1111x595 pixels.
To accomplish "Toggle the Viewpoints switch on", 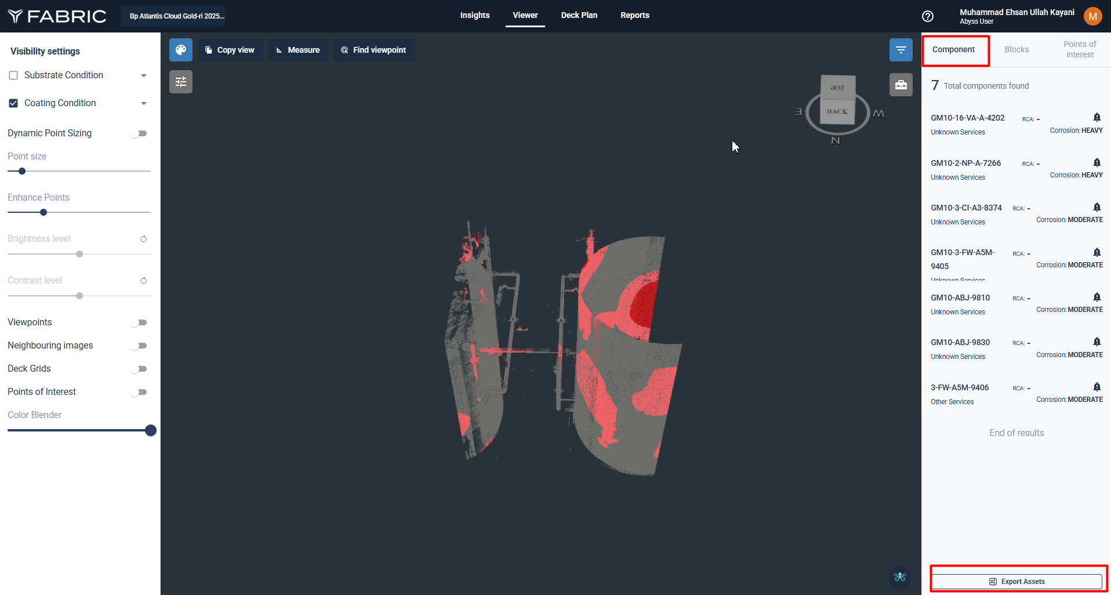I will tap(139, 322).
